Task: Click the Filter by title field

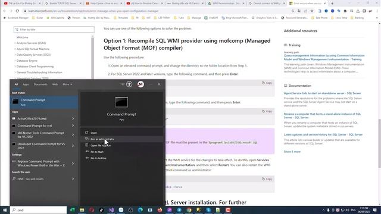Action: (54, 29)
